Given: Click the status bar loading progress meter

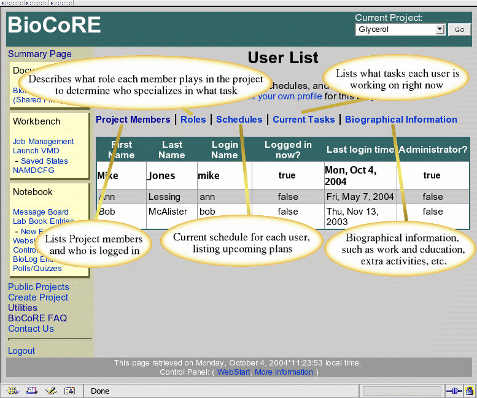Looking at the screenshot, I should click(402, 391).
